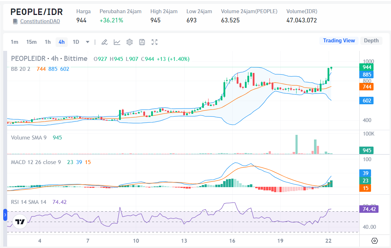391x248 pixels.
Task: Click the 744 basis price label
Action: pyautogui.click(x=366, y=87)
